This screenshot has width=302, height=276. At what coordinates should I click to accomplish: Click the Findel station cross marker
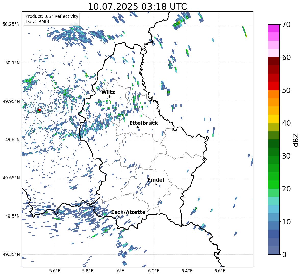tap(156, 184)
